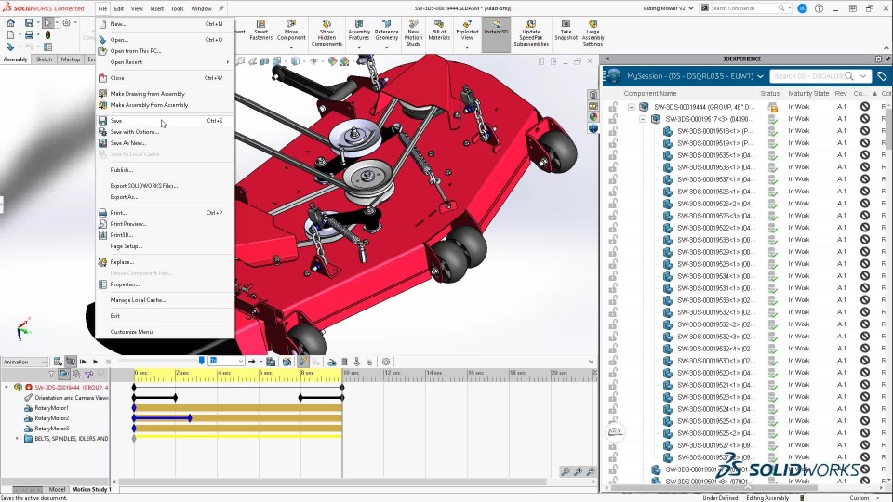This screenshot has width=893, height=502.
Task: Click the tag icon in 3DEXPERIENCE panel
Action: click(x=882, y=76)
